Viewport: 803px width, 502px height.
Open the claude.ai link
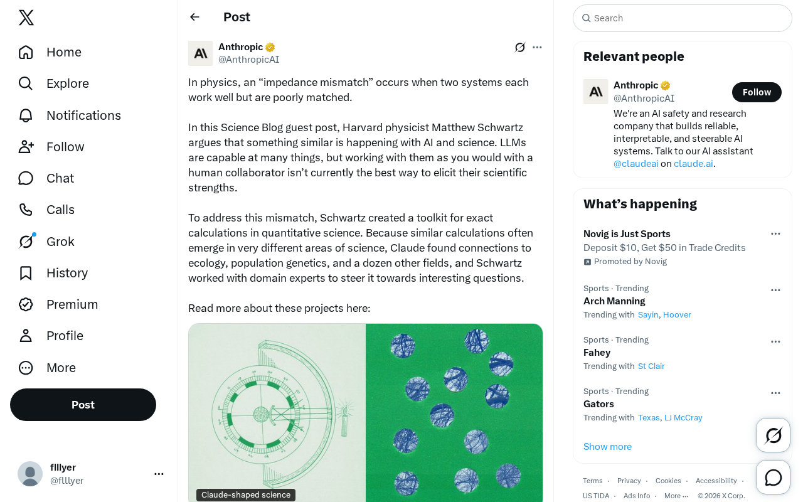click(x=693, y=164)
